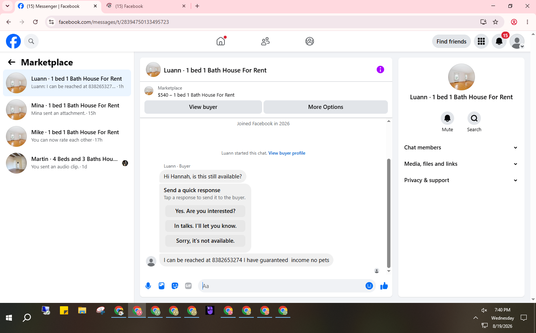Record a voice clip with microphone icon
The image size is (536, 333).
[x=148, y=286]
